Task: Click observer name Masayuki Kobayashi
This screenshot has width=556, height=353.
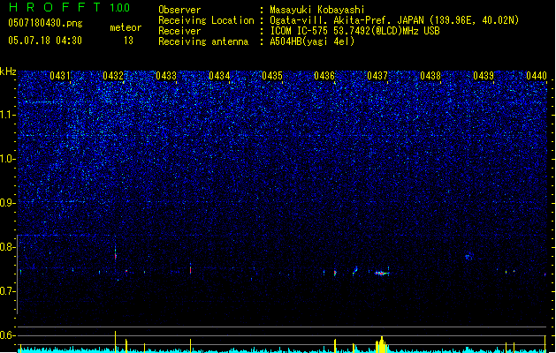Action: pyautogui.click(x=317, y=10)
